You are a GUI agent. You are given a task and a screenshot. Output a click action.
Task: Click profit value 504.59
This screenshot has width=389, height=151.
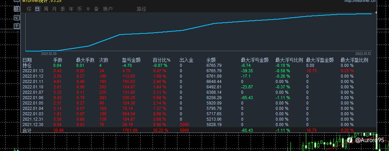[x=129, y=114]
